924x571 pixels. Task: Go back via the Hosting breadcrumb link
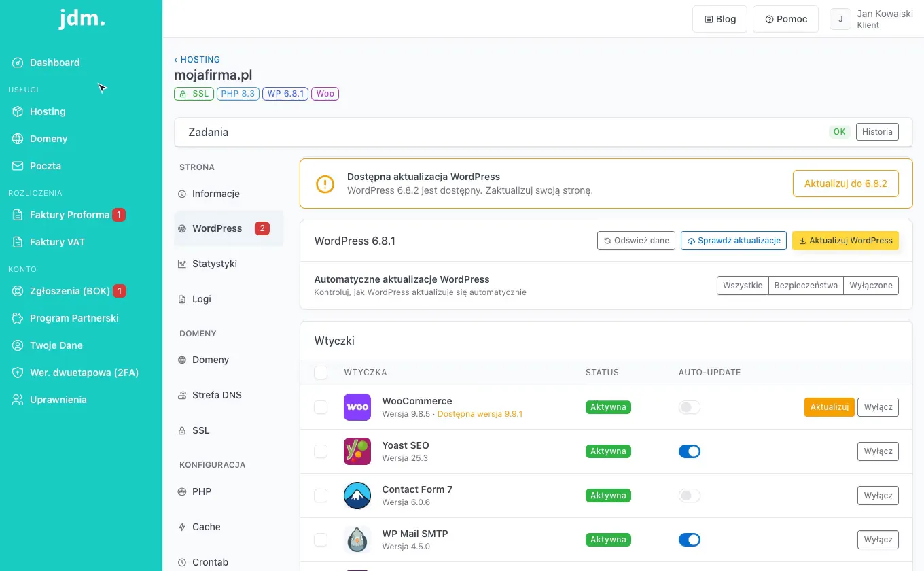(197, 60)
